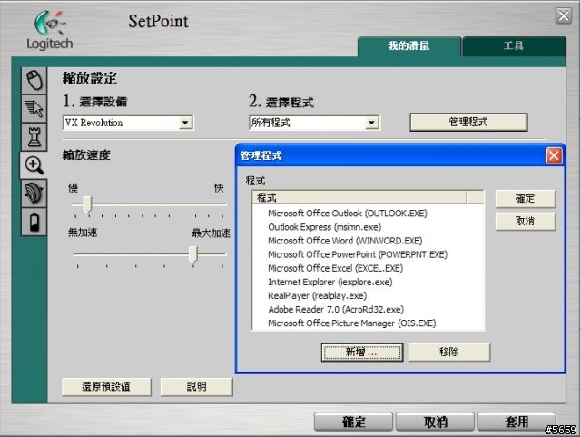Screen dimensions: 581x437
Task: Select the magnifier zoom settings sidebar icon
Action: [x=34, y=165]
